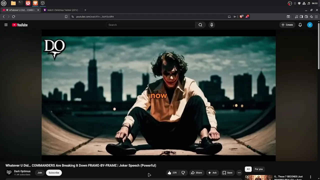Viewport: 320px width, 180px height.
Task: Start voice search with microphone
Action: [212, 25]
